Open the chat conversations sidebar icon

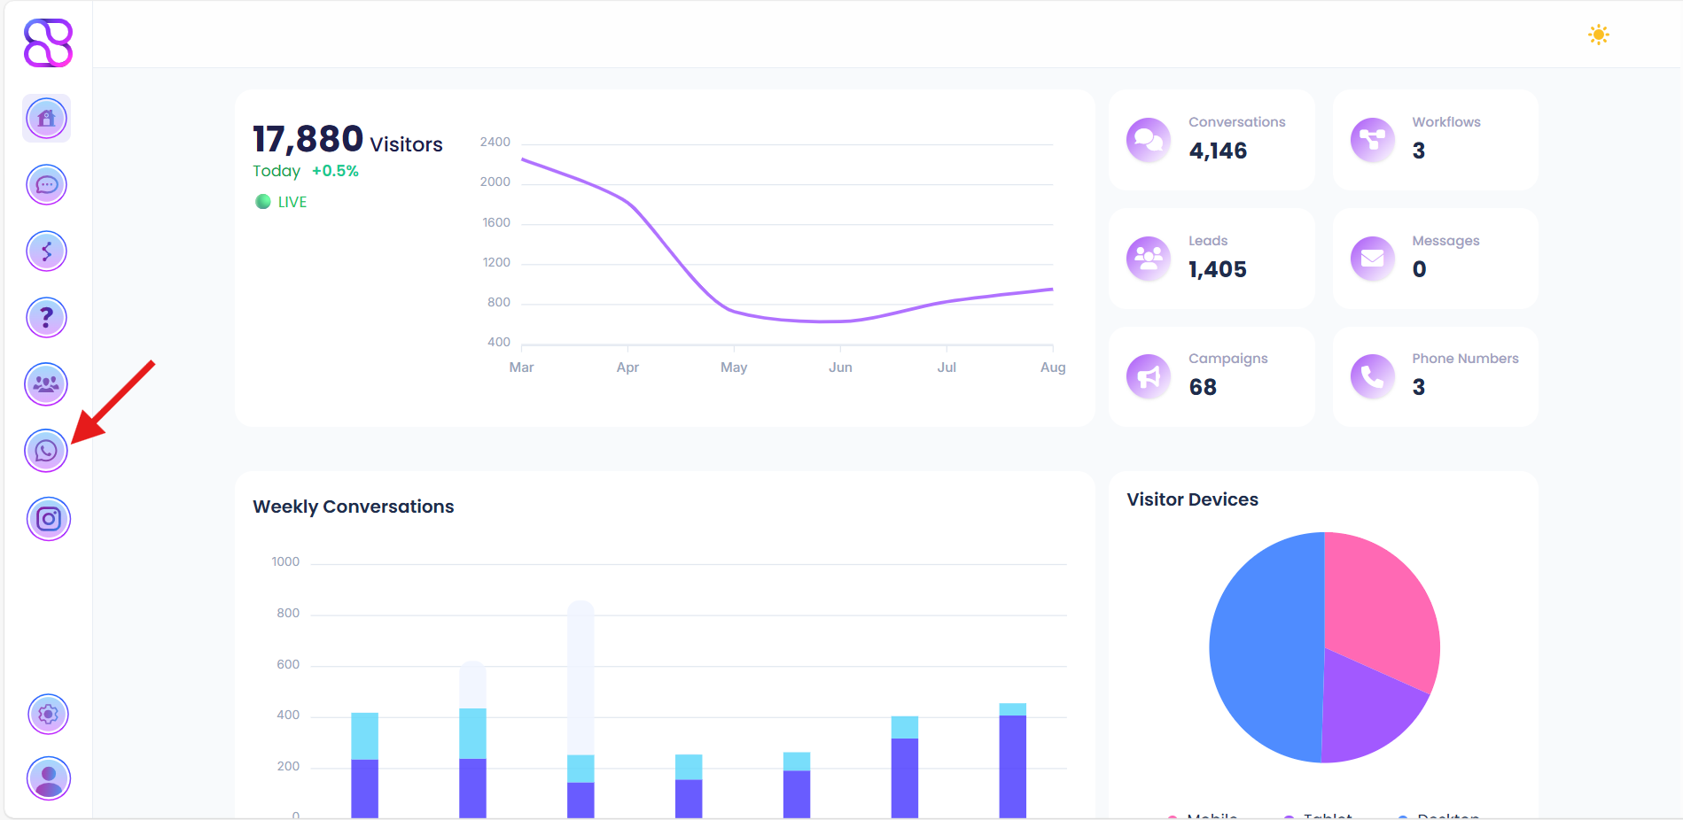[47, 185]
